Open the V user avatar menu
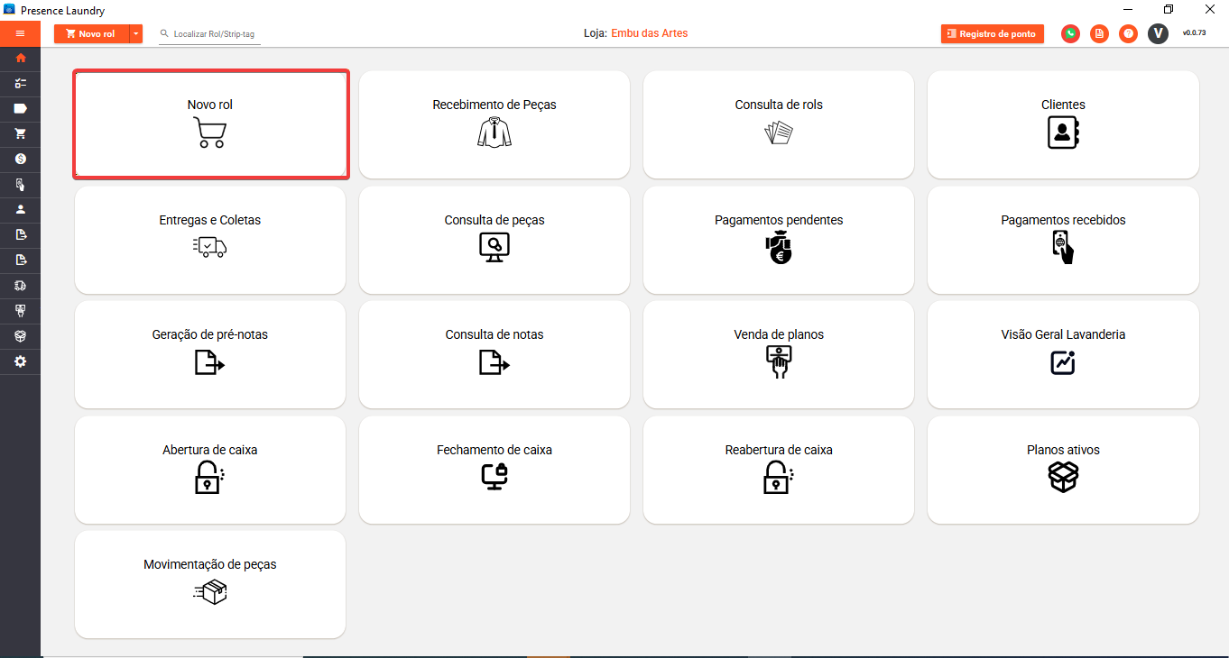 tap(1158, 33)
